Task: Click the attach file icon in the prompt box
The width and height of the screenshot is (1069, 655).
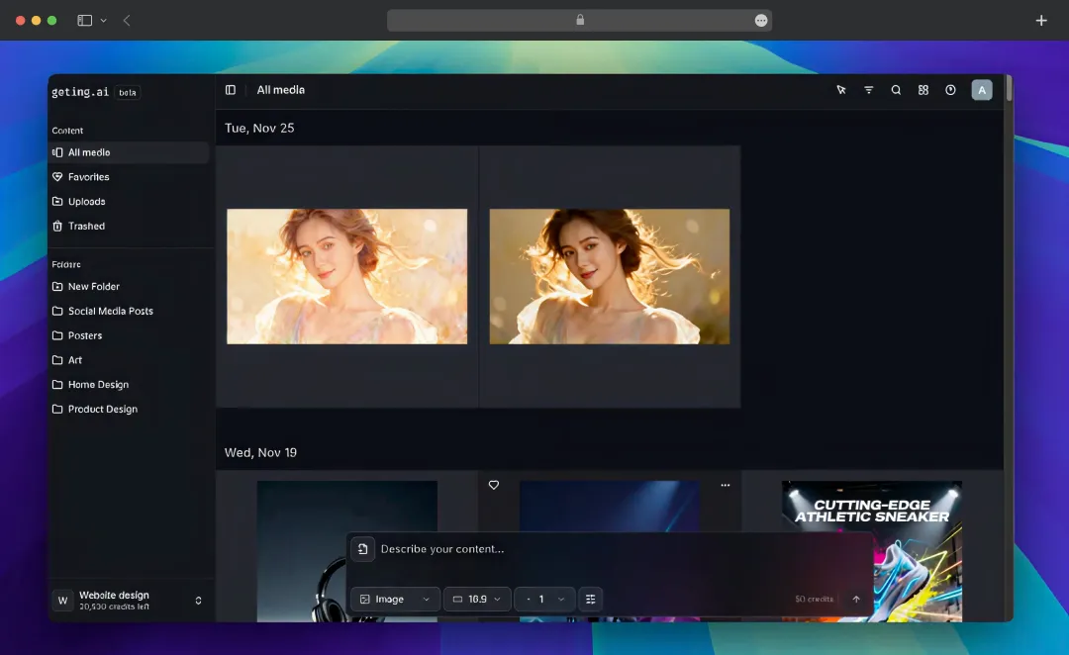Action: [362, 549]
